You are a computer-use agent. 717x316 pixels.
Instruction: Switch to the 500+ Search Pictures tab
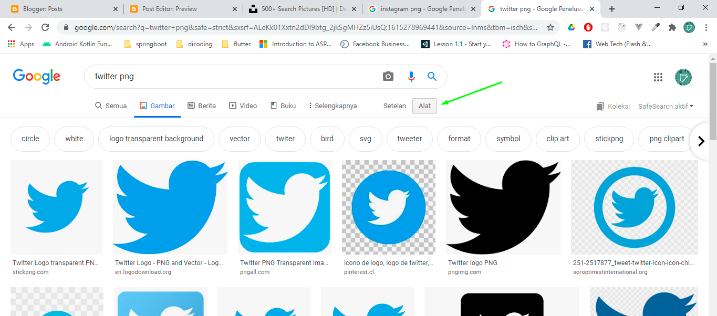(303, 9)
